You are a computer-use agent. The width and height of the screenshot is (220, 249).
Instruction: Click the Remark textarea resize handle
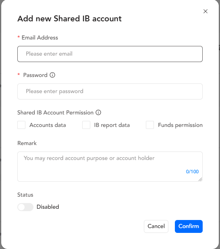click(200, 179)
